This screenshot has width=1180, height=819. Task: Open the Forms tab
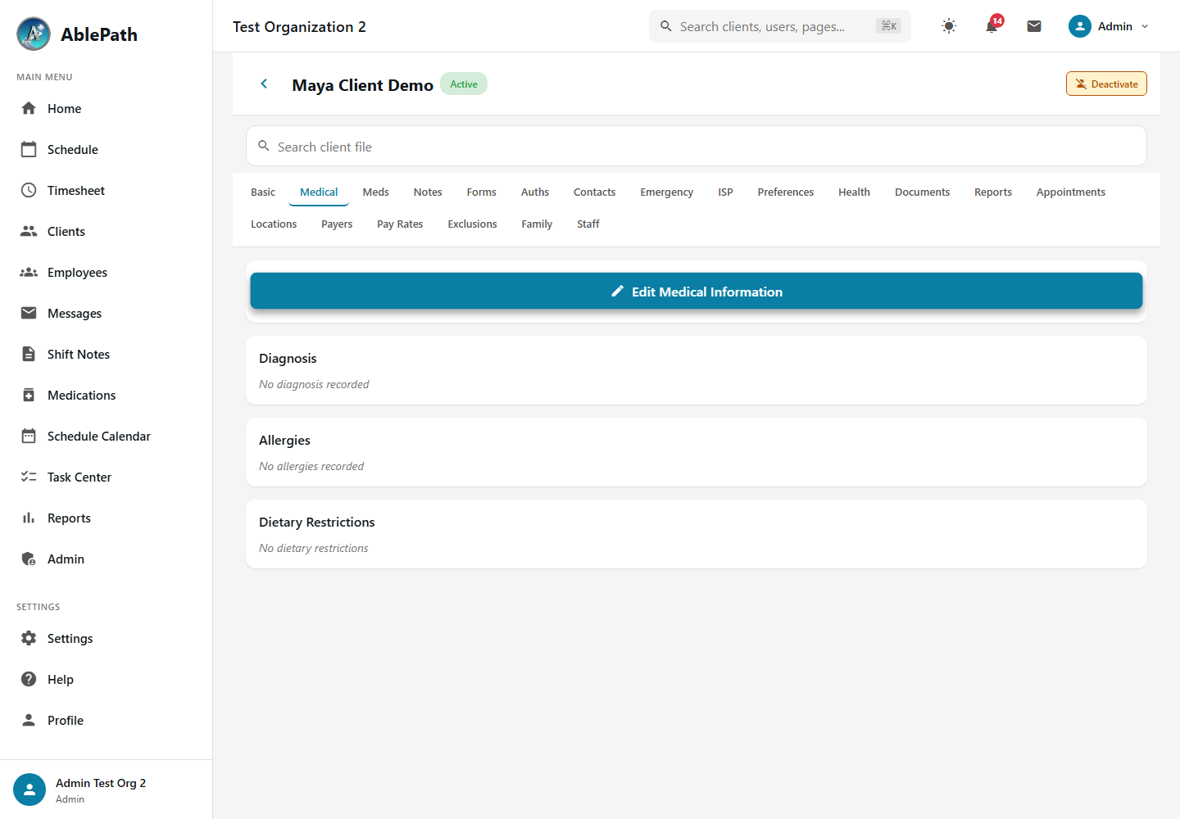pyautogui.click(x=482, y=192)
